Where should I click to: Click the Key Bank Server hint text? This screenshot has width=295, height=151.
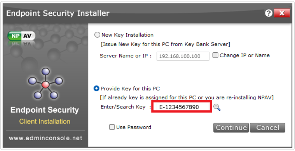point(166,44)
